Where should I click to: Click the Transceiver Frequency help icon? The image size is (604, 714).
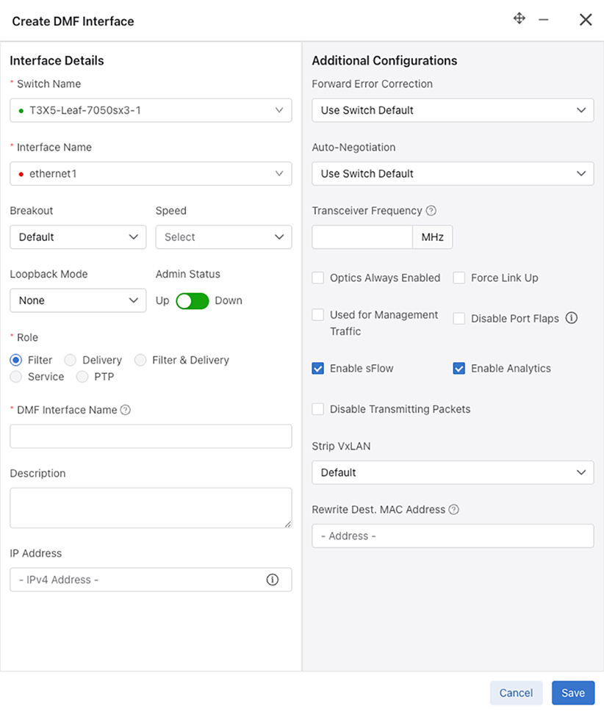[x=431, y=211]
